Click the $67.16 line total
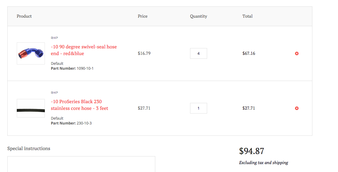This screenshot has width=338, height=172. click(249, 54)
